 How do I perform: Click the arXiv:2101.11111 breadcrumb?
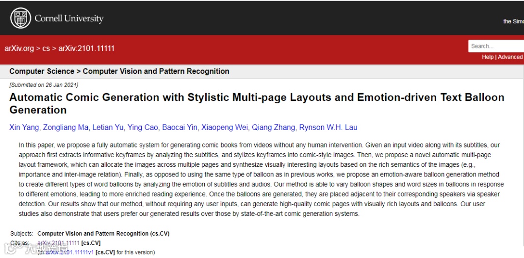point(86,48)
